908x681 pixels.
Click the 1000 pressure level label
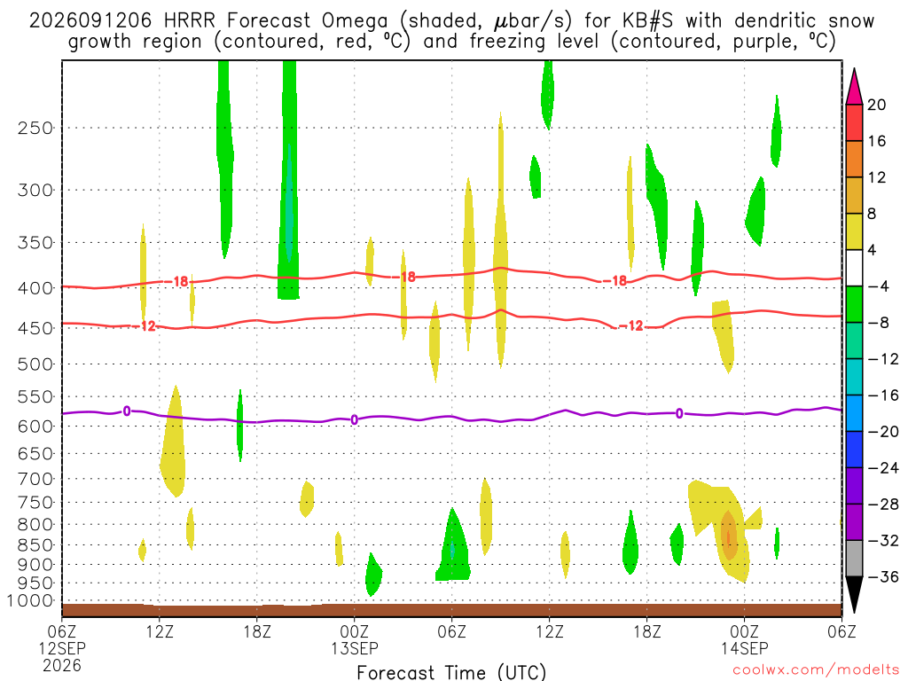tap(31, 600)
